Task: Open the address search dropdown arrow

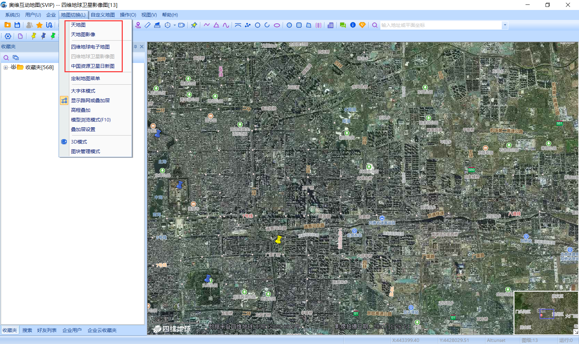Action: (505, 25)
